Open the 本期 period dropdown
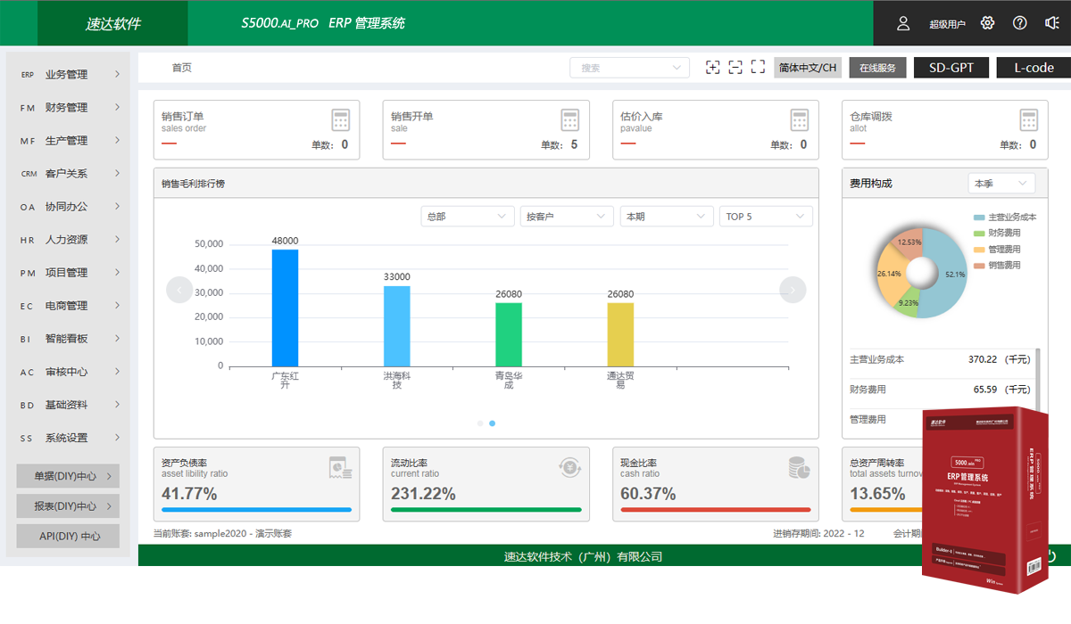The width and height of the screenshot is (1071, 624). [667, 217]
